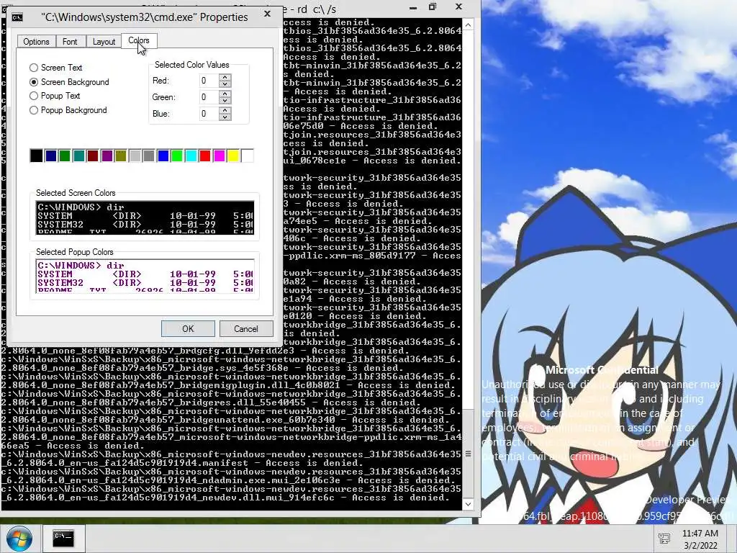Image resolution: width=737 pixels, height=553 pixels.
Task: Pick the dark gray color swatch
Action: point(149,156)
